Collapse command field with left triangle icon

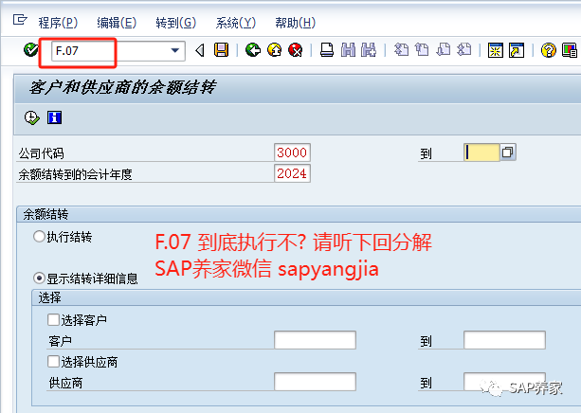(200, 50)
